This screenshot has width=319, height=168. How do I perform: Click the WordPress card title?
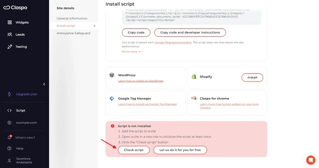(x=127, y=75)
